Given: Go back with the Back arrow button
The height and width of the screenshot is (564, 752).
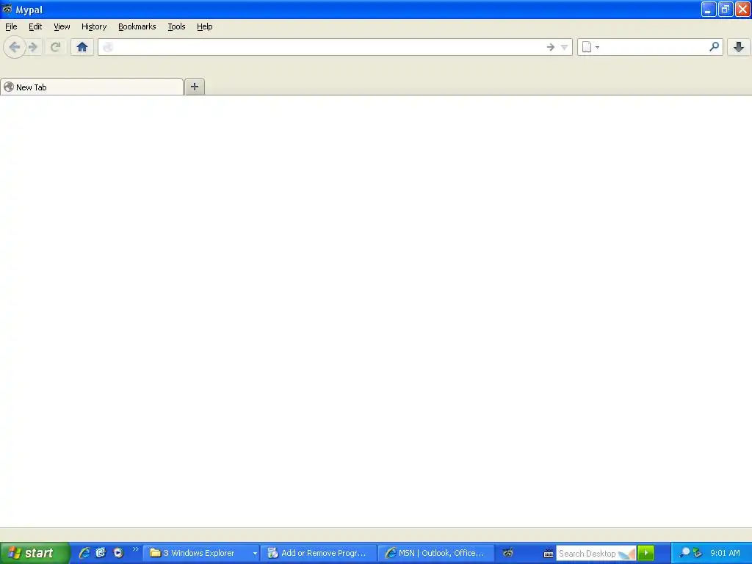Looking at the screenshot, I should click(x=15, y=47).
